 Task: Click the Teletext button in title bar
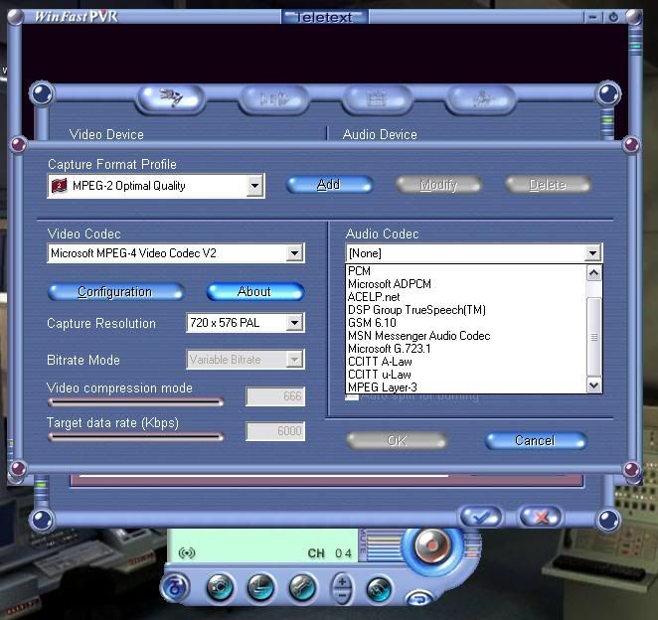point(324,17)
